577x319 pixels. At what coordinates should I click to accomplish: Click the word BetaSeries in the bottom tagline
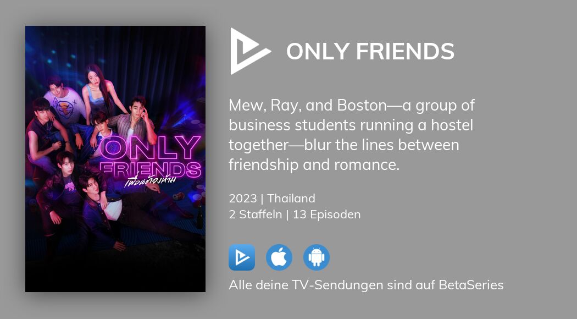click(x=473, y=285)
